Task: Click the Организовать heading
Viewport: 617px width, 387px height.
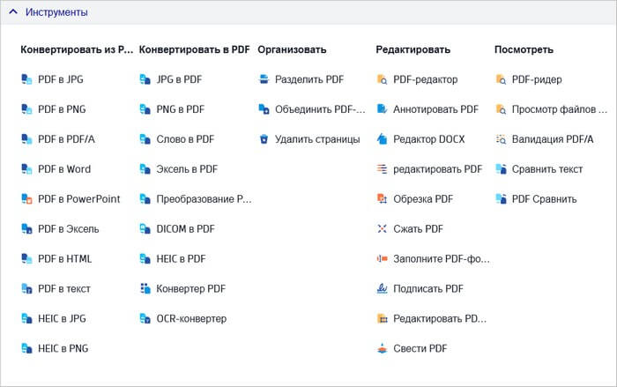Action: pos(292,49)
